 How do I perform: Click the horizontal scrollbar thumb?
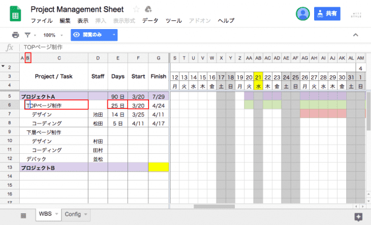[x=214, y=206]
